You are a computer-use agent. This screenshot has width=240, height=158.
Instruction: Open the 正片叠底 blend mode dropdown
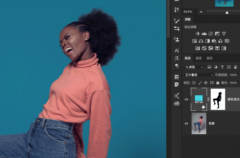(199, 75)
